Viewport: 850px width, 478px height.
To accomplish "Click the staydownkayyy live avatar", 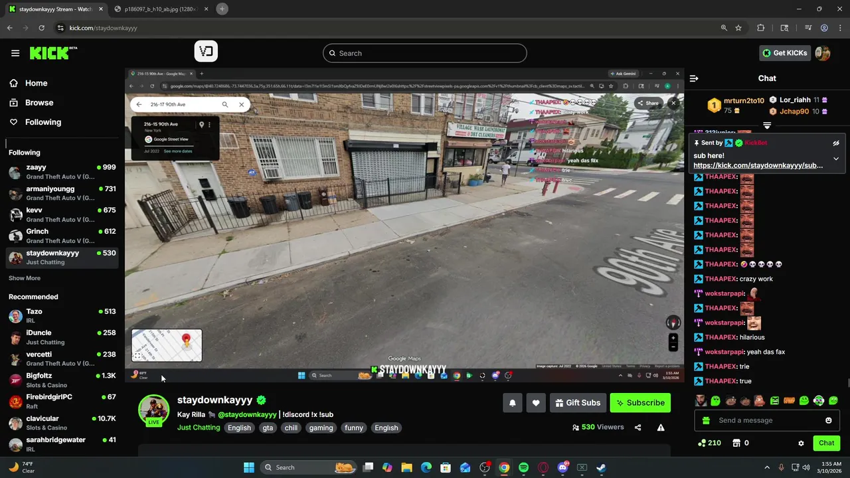I will [x=153, y=410].
